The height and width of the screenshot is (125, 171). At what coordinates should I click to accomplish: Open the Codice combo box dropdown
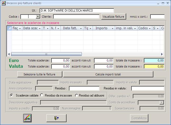(x=38, y=17)
